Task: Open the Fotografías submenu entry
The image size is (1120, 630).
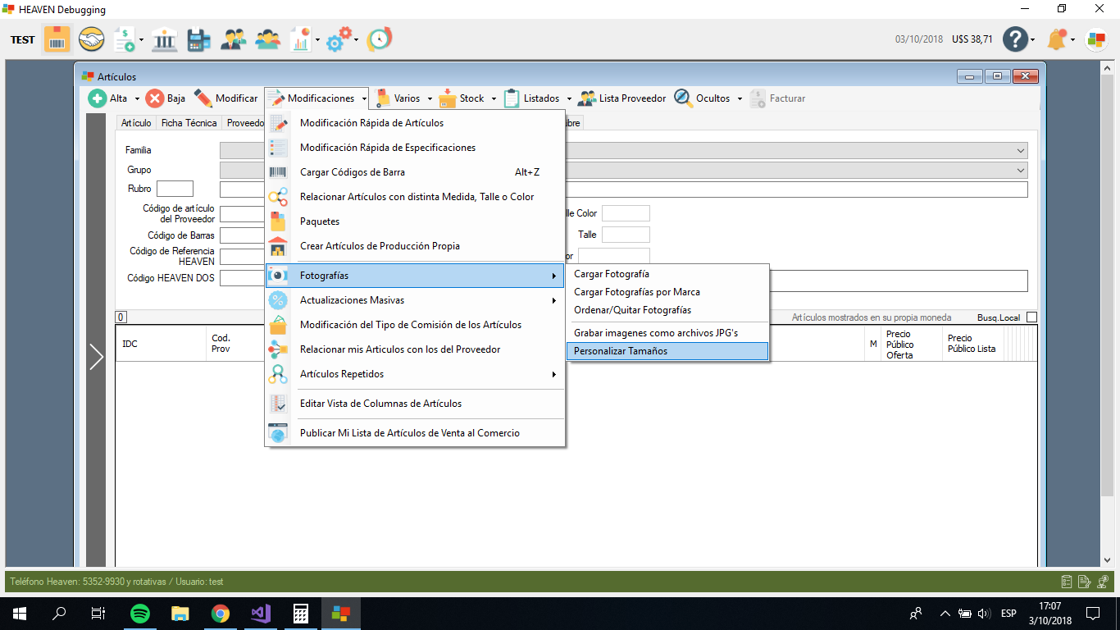Action: pyautogui.click(x=415, y=276)
